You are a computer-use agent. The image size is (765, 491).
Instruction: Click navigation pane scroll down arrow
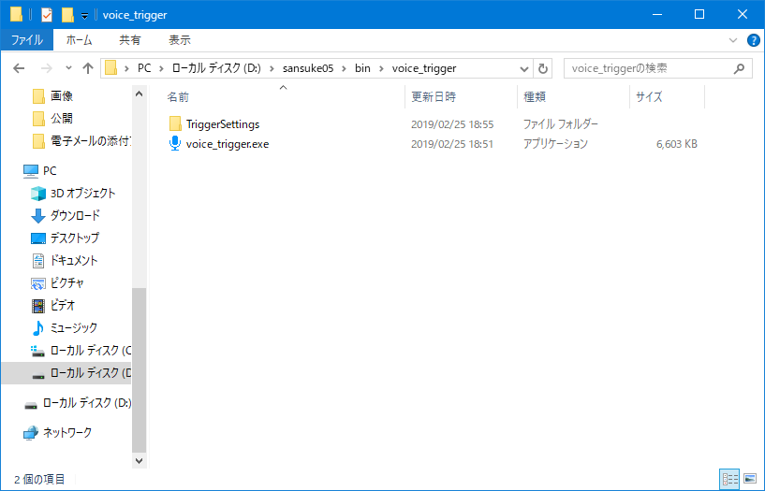coord(139,460)
